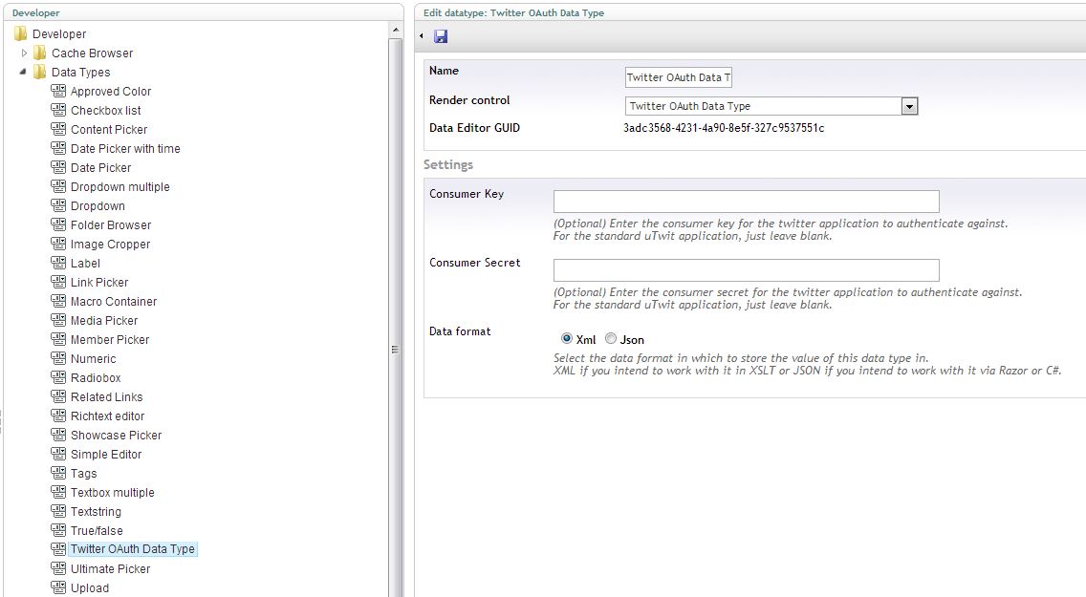Image resolution: width=1086 pixels, height=597 pixels.
Task: Click the save floppy disk icon
Action: [441, 36]
